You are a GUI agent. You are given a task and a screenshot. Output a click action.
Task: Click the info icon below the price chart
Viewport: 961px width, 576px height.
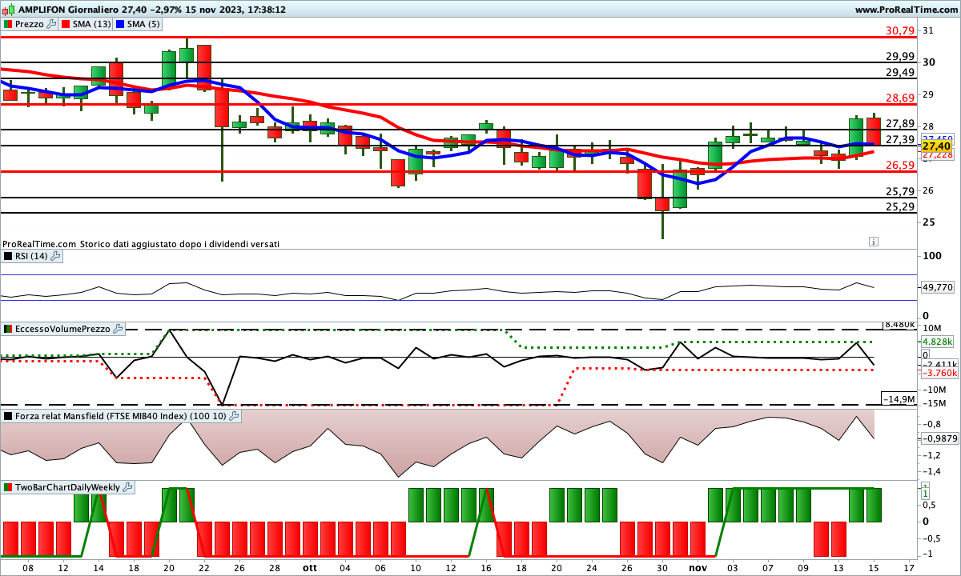pos(874,241)
